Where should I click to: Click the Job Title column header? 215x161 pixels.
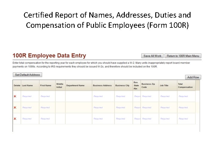point(168,86)
